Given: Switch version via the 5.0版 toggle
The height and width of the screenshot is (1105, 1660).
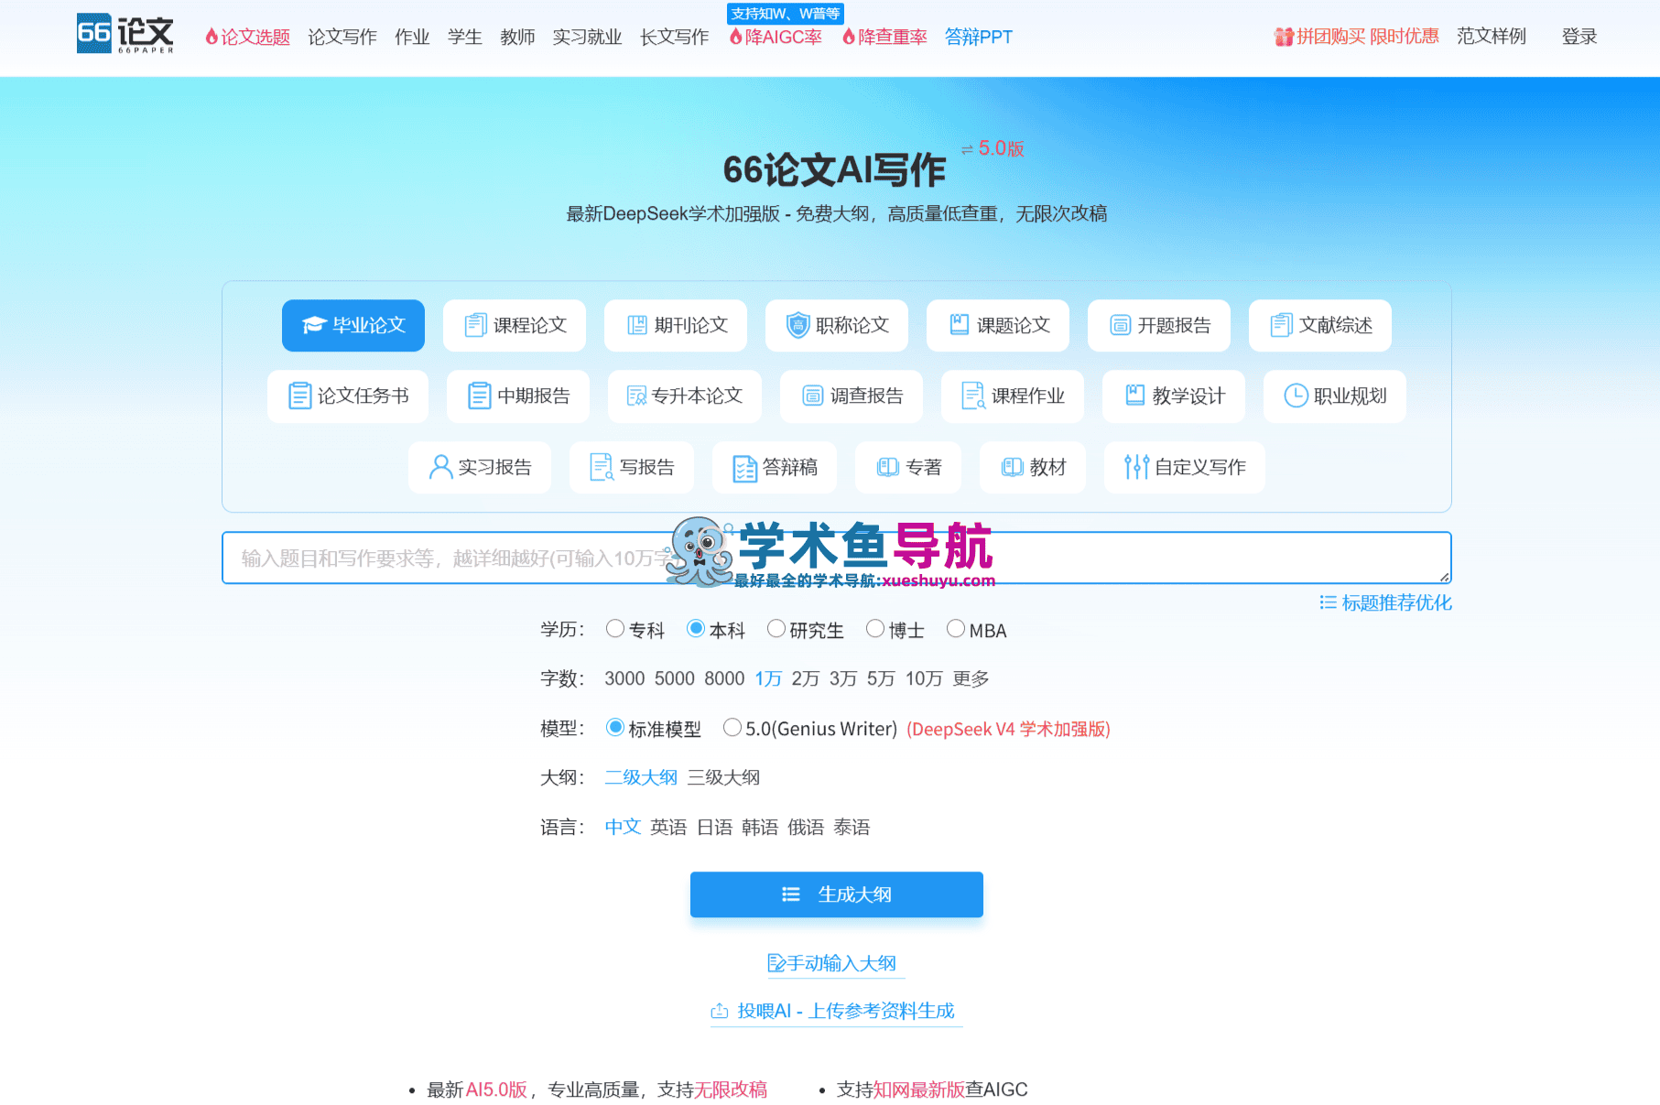Looking at the screenshot, I should pos(993,148).
